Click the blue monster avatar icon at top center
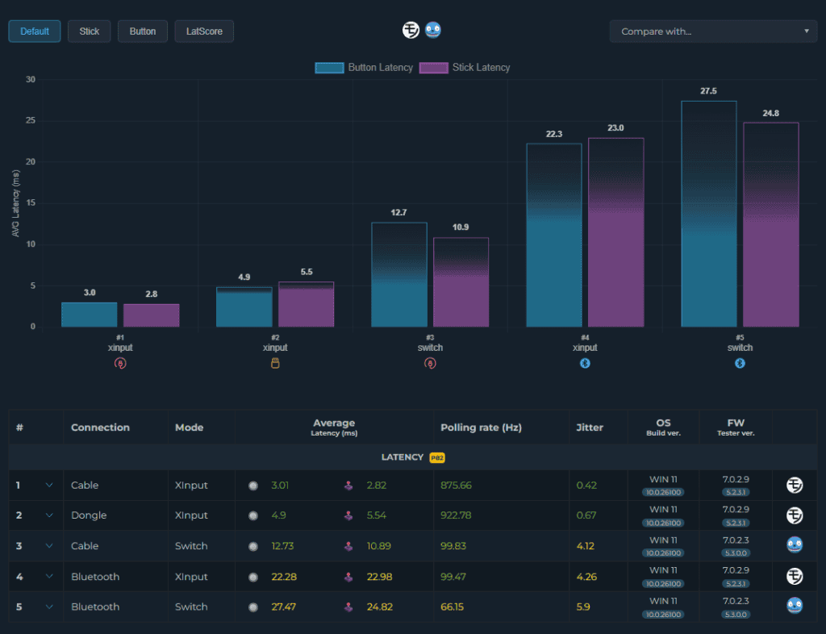 point(433,30)
